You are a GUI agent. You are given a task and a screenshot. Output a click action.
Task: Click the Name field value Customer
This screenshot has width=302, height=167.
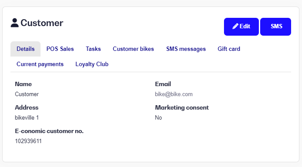coord(27,94)
